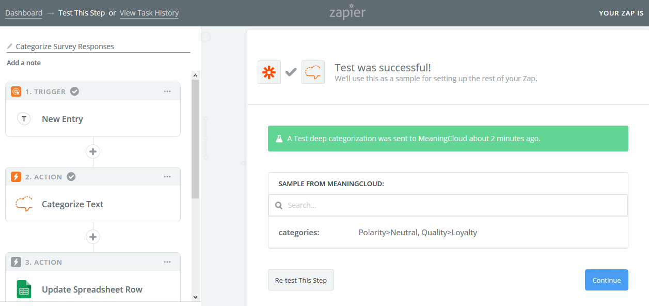
Task: Open the options menu on the Trigger step
Action: (x=167, y=91)
